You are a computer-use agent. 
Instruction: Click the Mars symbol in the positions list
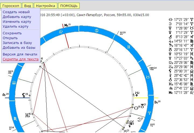click(170, 37)
